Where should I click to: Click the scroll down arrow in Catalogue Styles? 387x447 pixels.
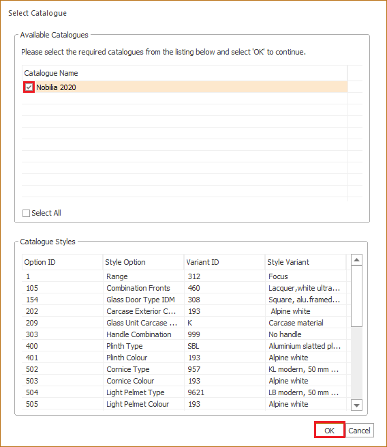(356, 405)
